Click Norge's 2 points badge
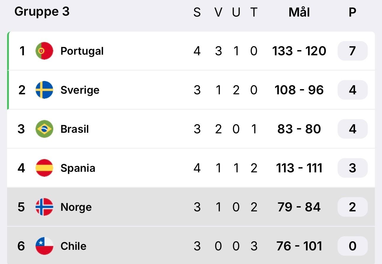This screenshot has width=382, height=264. point(352,207)
